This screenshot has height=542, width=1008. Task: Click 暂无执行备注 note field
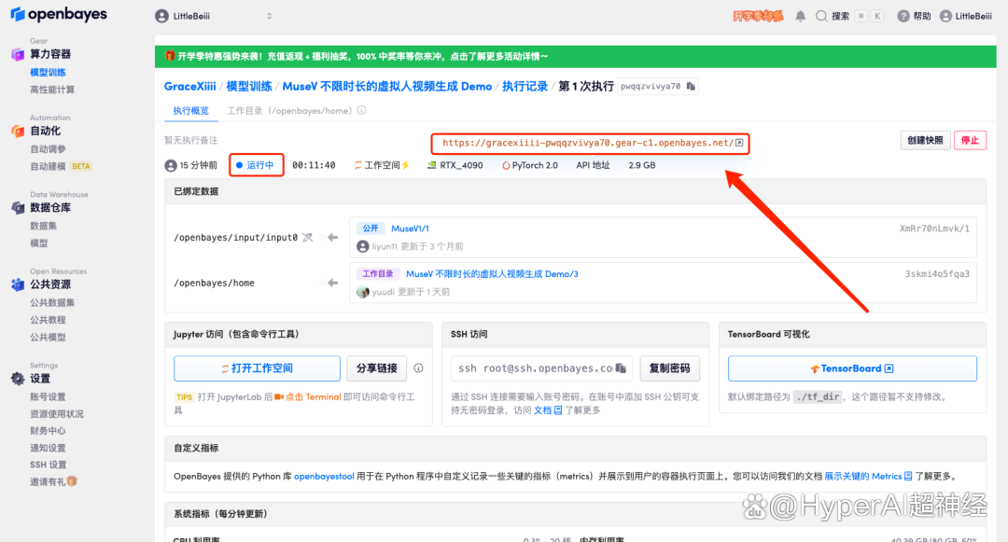[191, 140]
